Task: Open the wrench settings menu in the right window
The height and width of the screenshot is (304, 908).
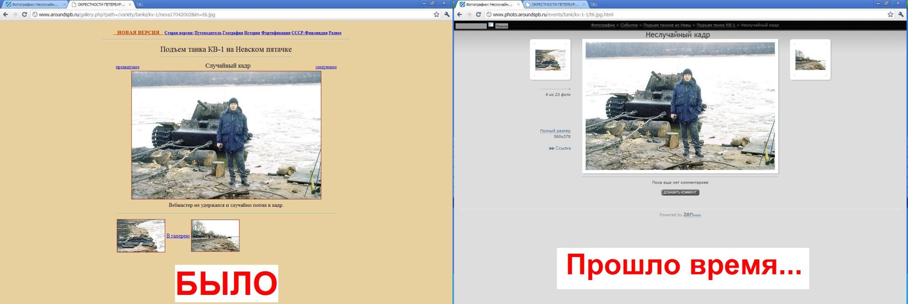Action: click(901, 14)
